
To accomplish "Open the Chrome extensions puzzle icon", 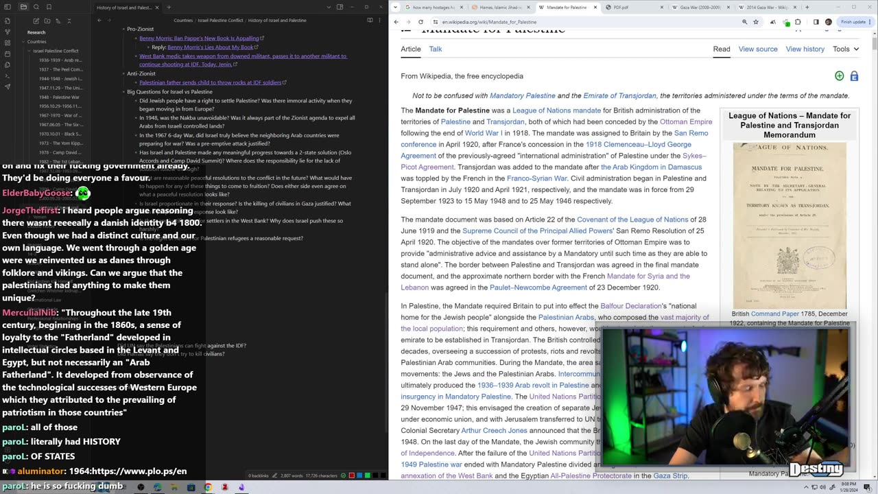I will tap(798, 22).
